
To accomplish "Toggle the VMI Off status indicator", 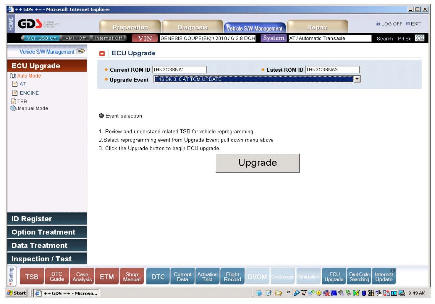I will click(x=75, y=38).
